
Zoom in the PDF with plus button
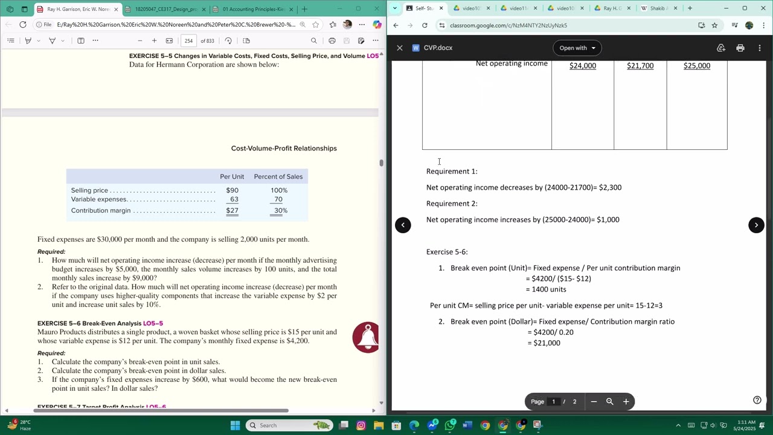(x=154, y=40)
